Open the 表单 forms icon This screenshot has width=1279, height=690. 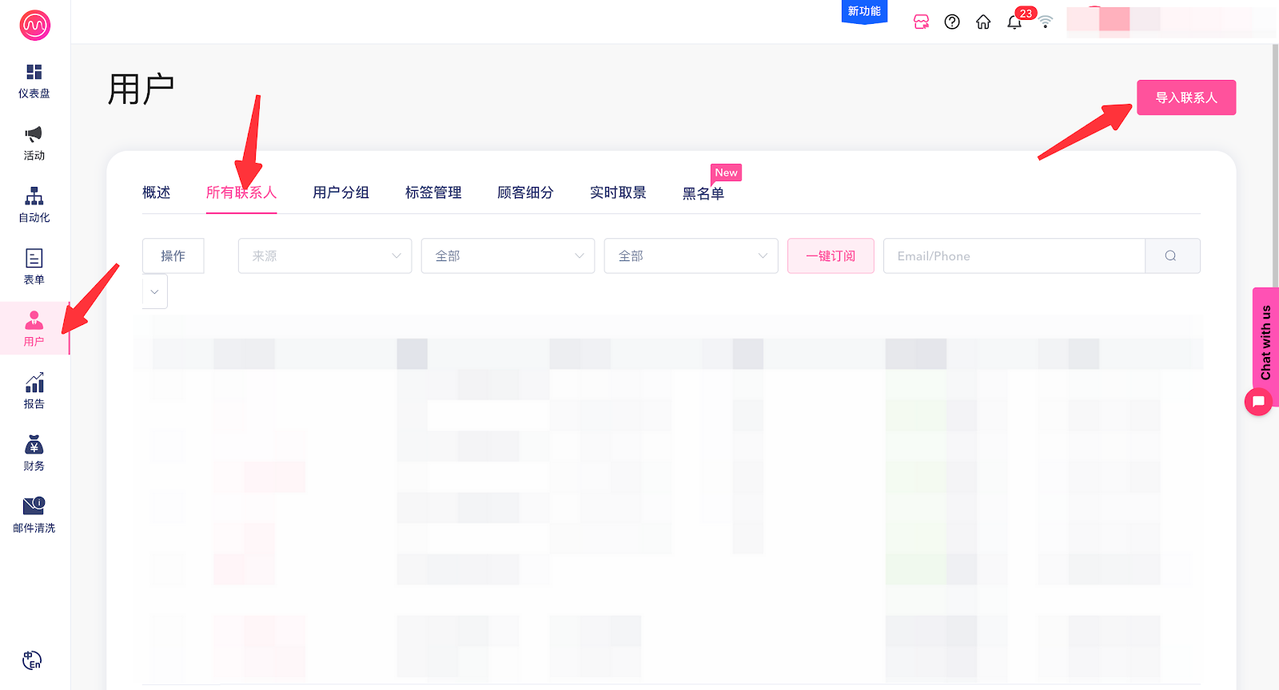pyautogui.click(x=34, y=259)
